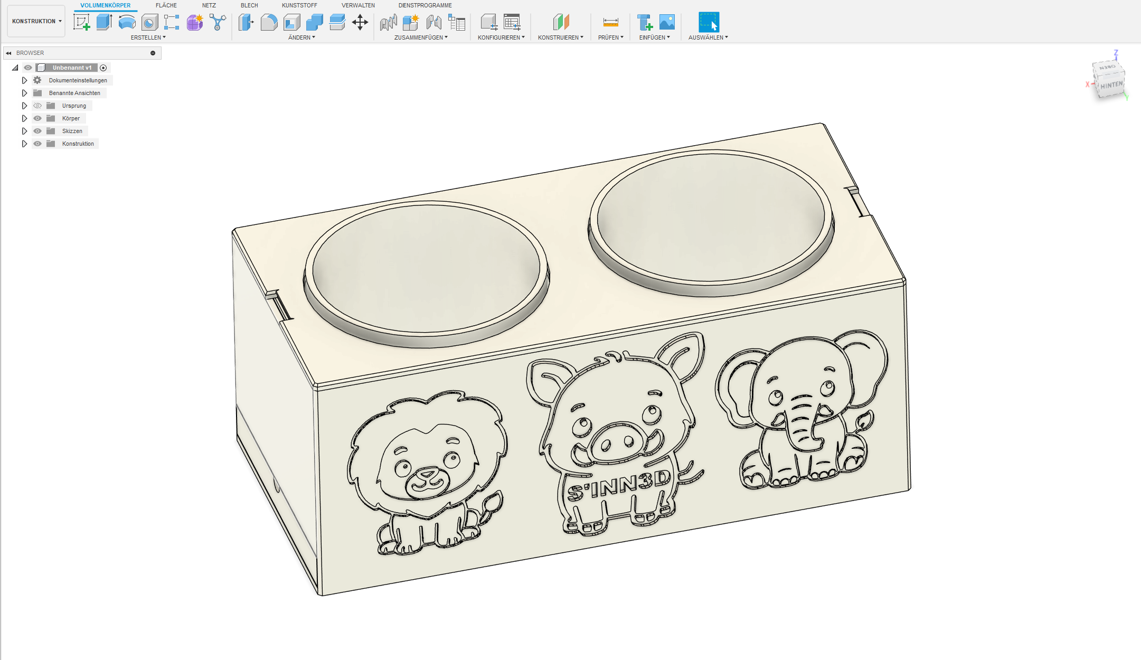Hide the Körper folder via eye icon

click(x=37, y=118)
